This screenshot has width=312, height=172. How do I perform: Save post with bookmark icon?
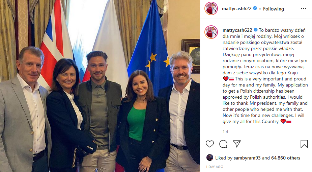[x=304, y=144]
